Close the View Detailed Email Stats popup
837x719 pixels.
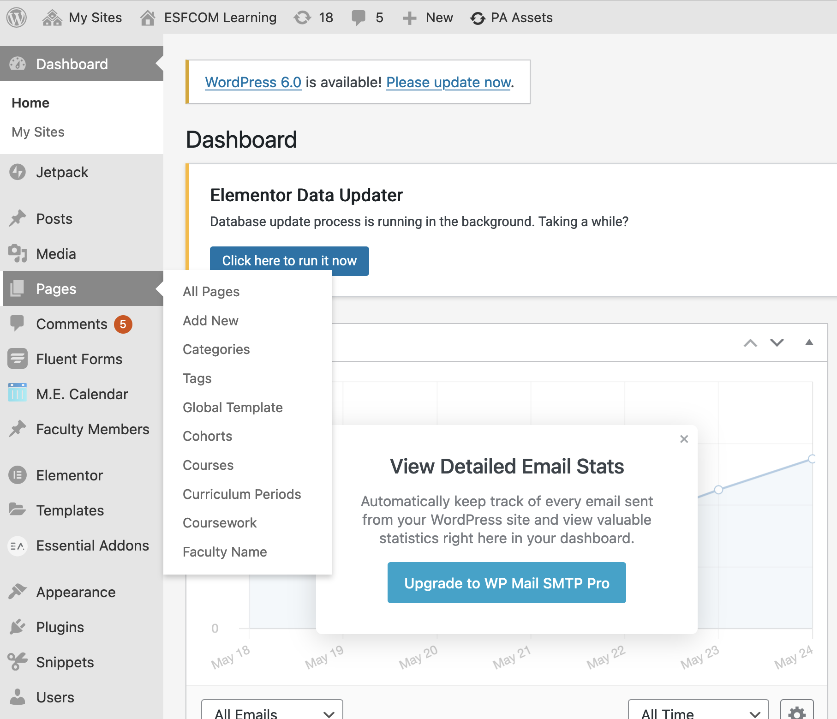click(x=684, y=439)
